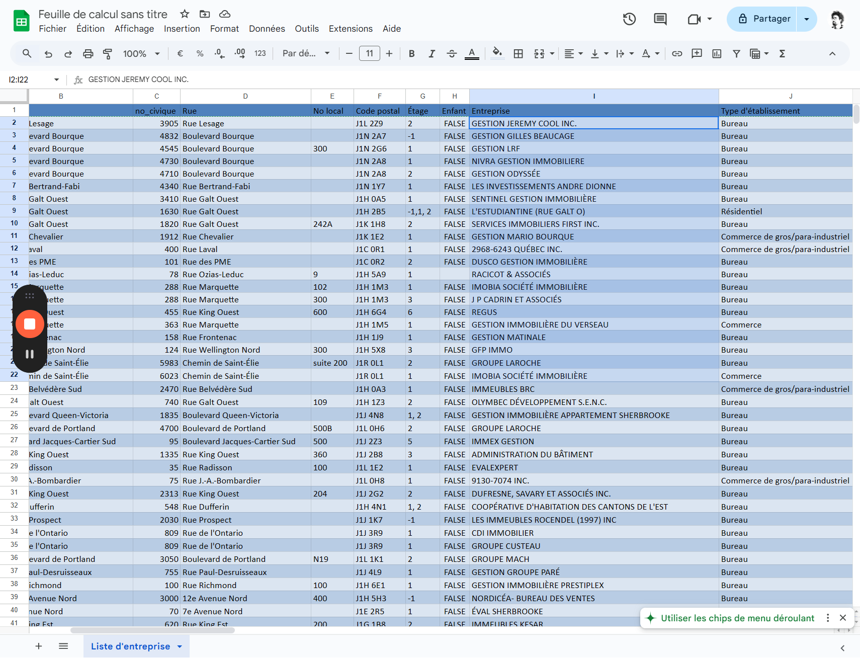860x658 pixels.
Task: Insert a link
Action: (677, 53)
